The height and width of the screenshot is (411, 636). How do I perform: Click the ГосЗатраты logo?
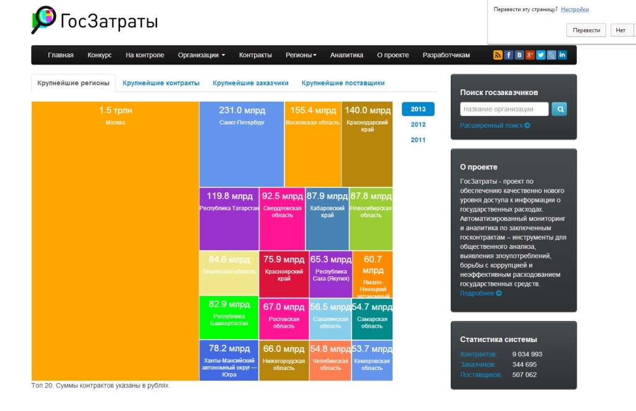[x=94, y=20]
